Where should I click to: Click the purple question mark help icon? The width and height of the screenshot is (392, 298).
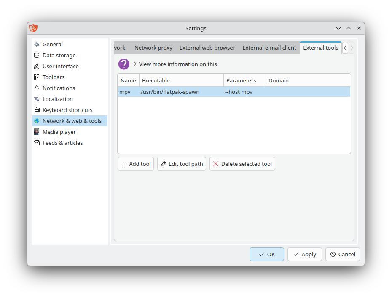[124, 64]
